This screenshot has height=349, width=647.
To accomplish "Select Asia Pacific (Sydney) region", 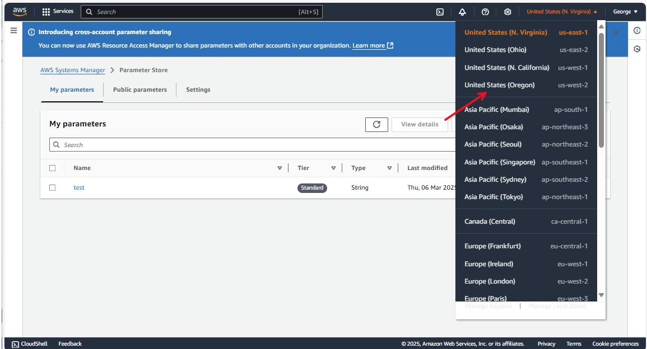I will coord(526,180).
